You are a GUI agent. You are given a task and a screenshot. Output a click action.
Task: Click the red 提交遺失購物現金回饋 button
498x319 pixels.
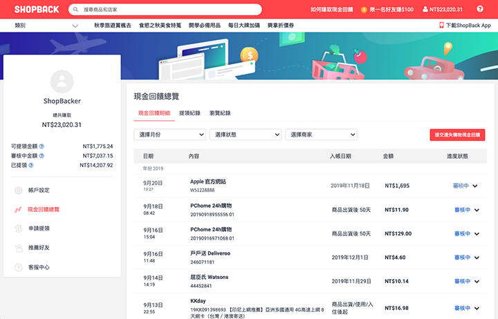457,135
